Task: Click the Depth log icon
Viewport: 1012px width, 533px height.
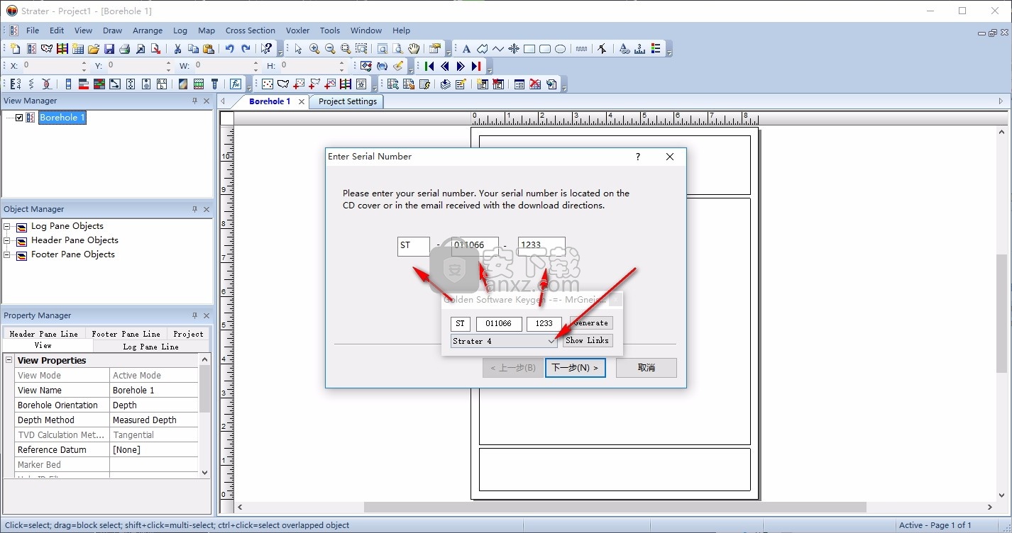Action: click(x=15, y=84)
